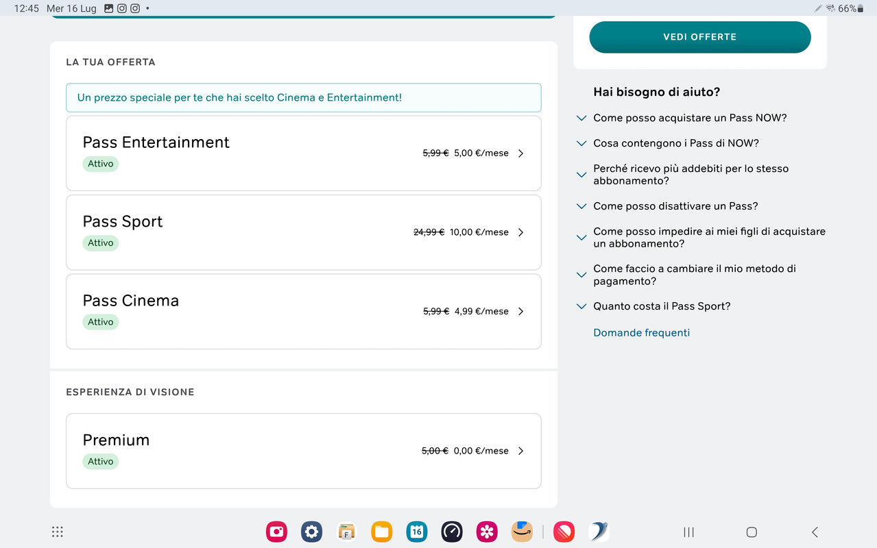877x548 pixels.
Task: Select the Premium title
Action: (116, 440)
